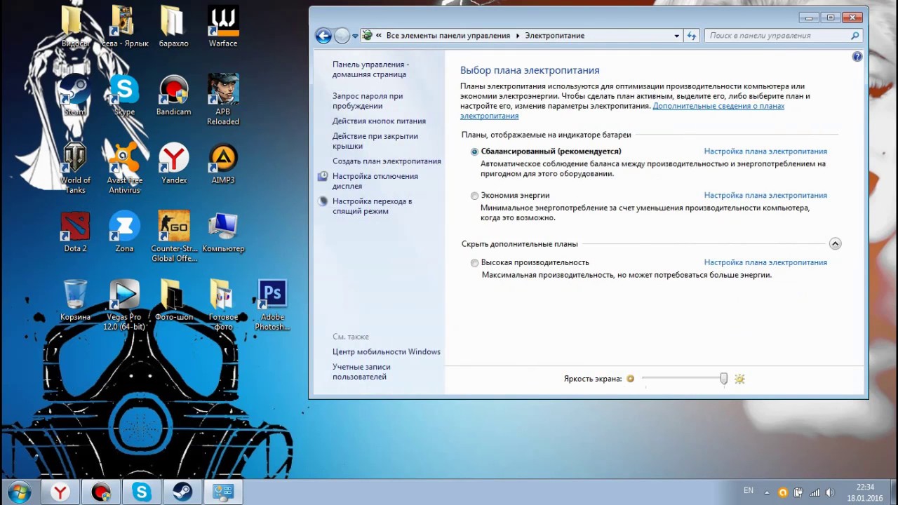Select the Adobe Photoshop desktop shortcut
The image size is (898, 505).
(x=272, y=304)
